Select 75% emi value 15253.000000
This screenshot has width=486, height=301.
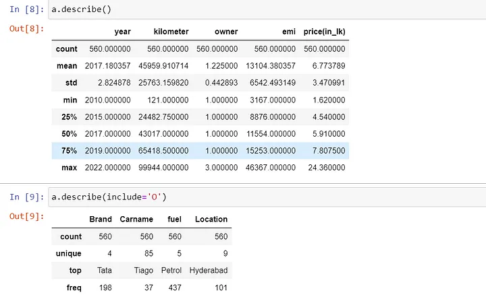[x=271, y=151]
